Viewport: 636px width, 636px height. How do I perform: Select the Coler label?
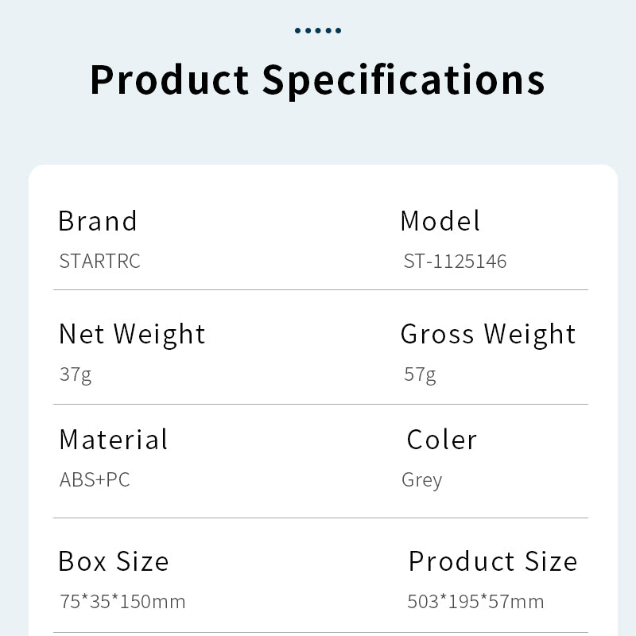[442, 440]
